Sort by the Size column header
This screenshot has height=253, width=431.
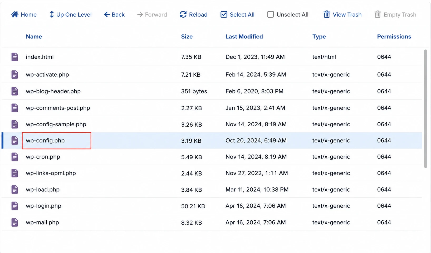(x=187, y=37)
